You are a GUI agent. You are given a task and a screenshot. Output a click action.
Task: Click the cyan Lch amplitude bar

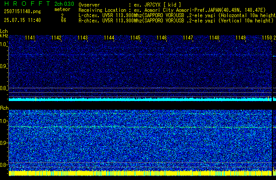(x=140, y=99)
